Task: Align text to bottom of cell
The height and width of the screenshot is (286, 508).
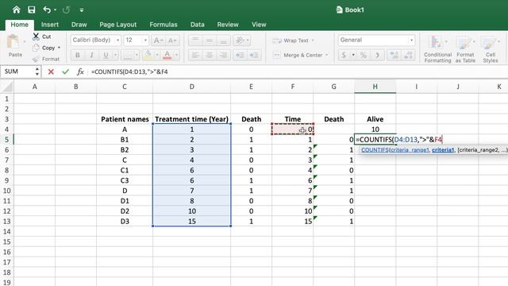Action: pos(223,41)
